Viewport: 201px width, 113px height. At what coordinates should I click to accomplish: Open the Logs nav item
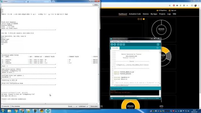pyautogui.click(x=169, y=14)
